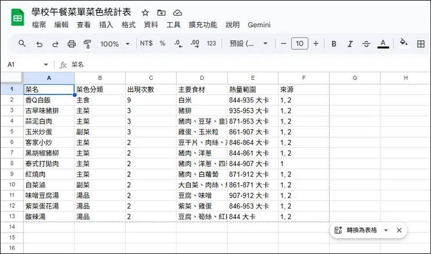Select cell 844-935 大卡
Viewport: 431px width, 254px height.
pos(253,100)
